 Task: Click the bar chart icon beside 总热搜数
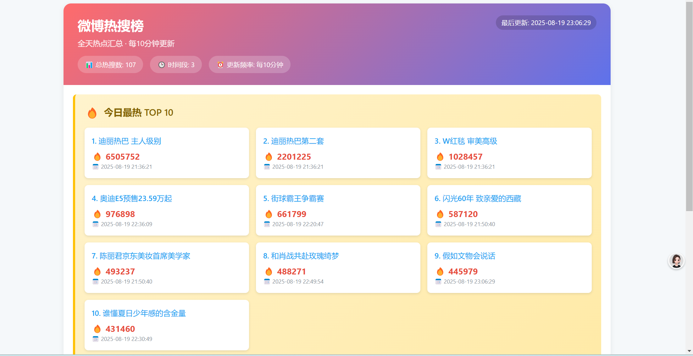click(89, 65)
